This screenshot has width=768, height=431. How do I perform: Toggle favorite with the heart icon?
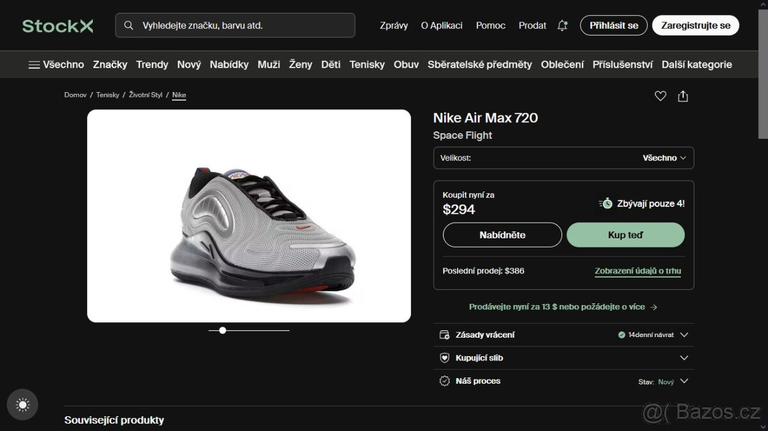(660, 95)
